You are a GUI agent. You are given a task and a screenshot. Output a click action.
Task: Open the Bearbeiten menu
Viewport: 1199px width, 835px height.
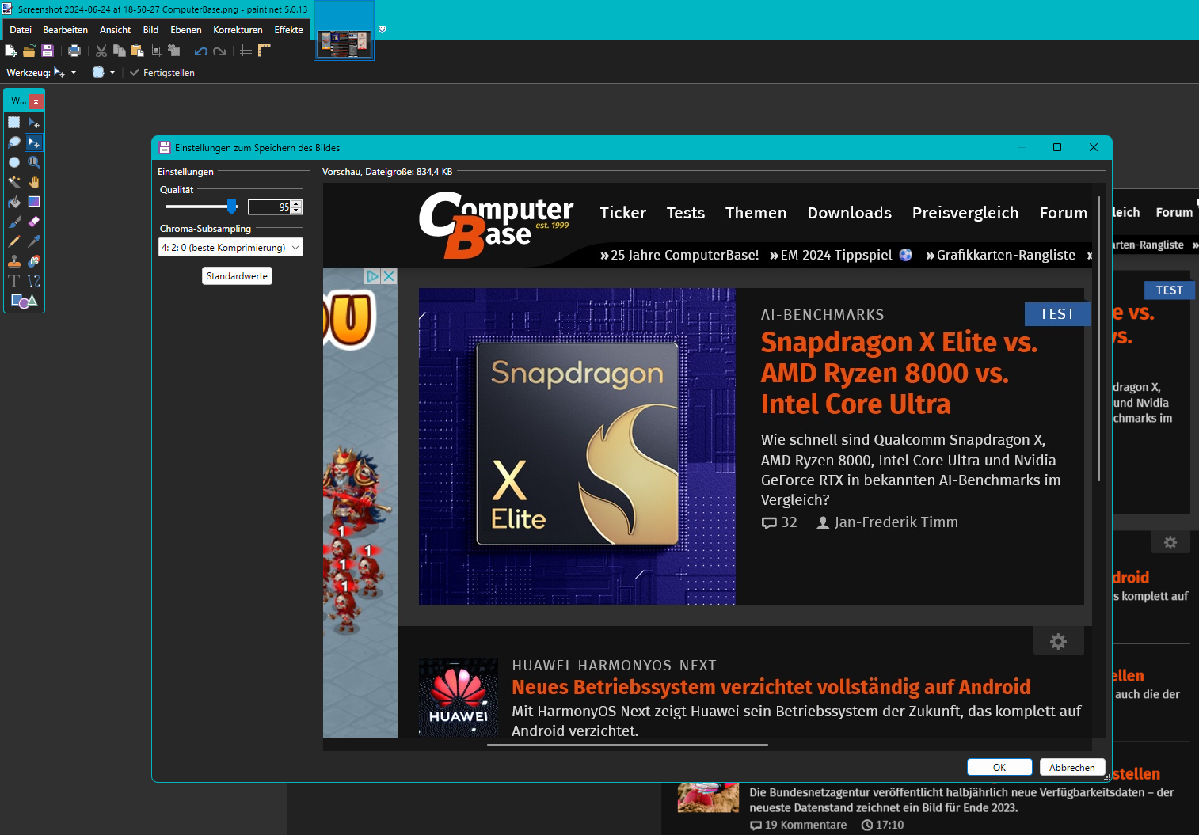(x=66, y=30)
